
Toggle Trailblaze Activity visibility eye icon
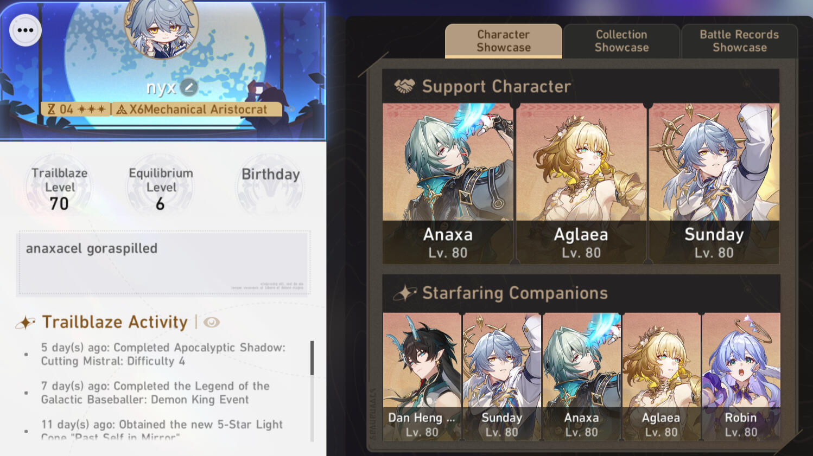tap(212, 322)
